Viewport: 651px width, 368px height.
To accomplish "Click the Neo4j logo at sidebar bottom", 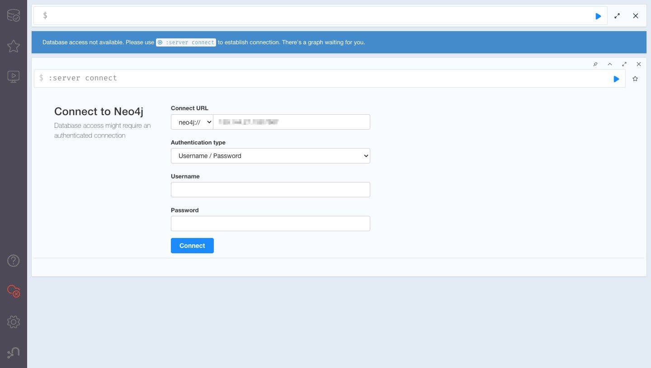I will pos(14,353).
